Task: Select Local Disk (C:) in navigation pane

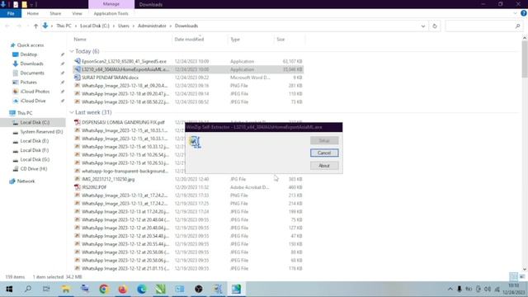Action: click(35, 123)
